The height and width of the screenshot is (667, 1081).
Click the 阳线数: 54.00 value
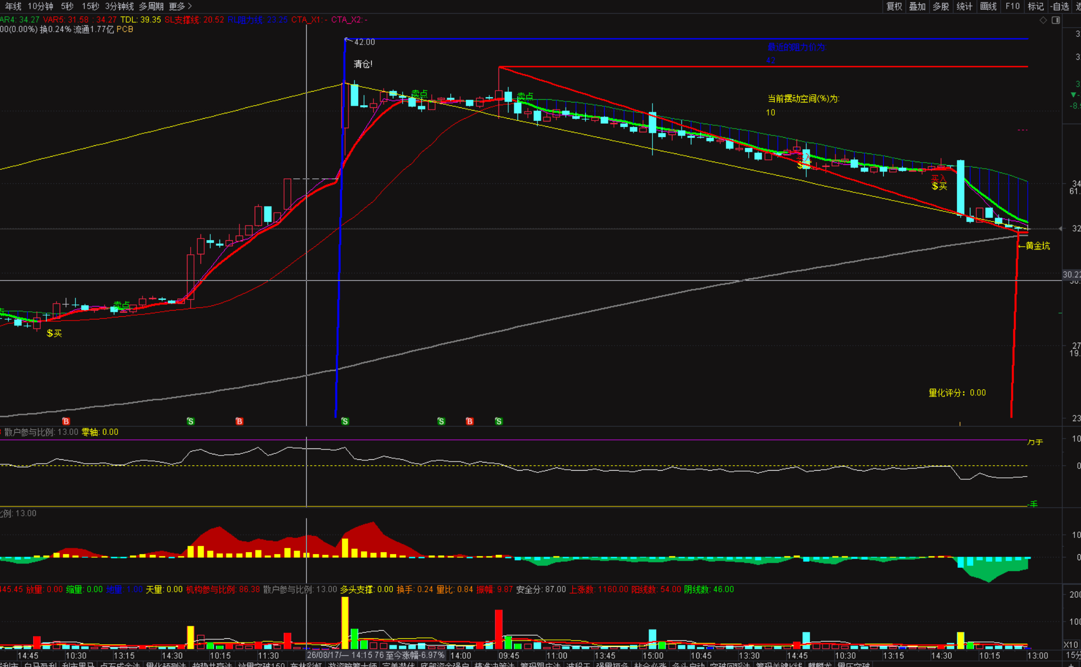[x=656, y=589]
